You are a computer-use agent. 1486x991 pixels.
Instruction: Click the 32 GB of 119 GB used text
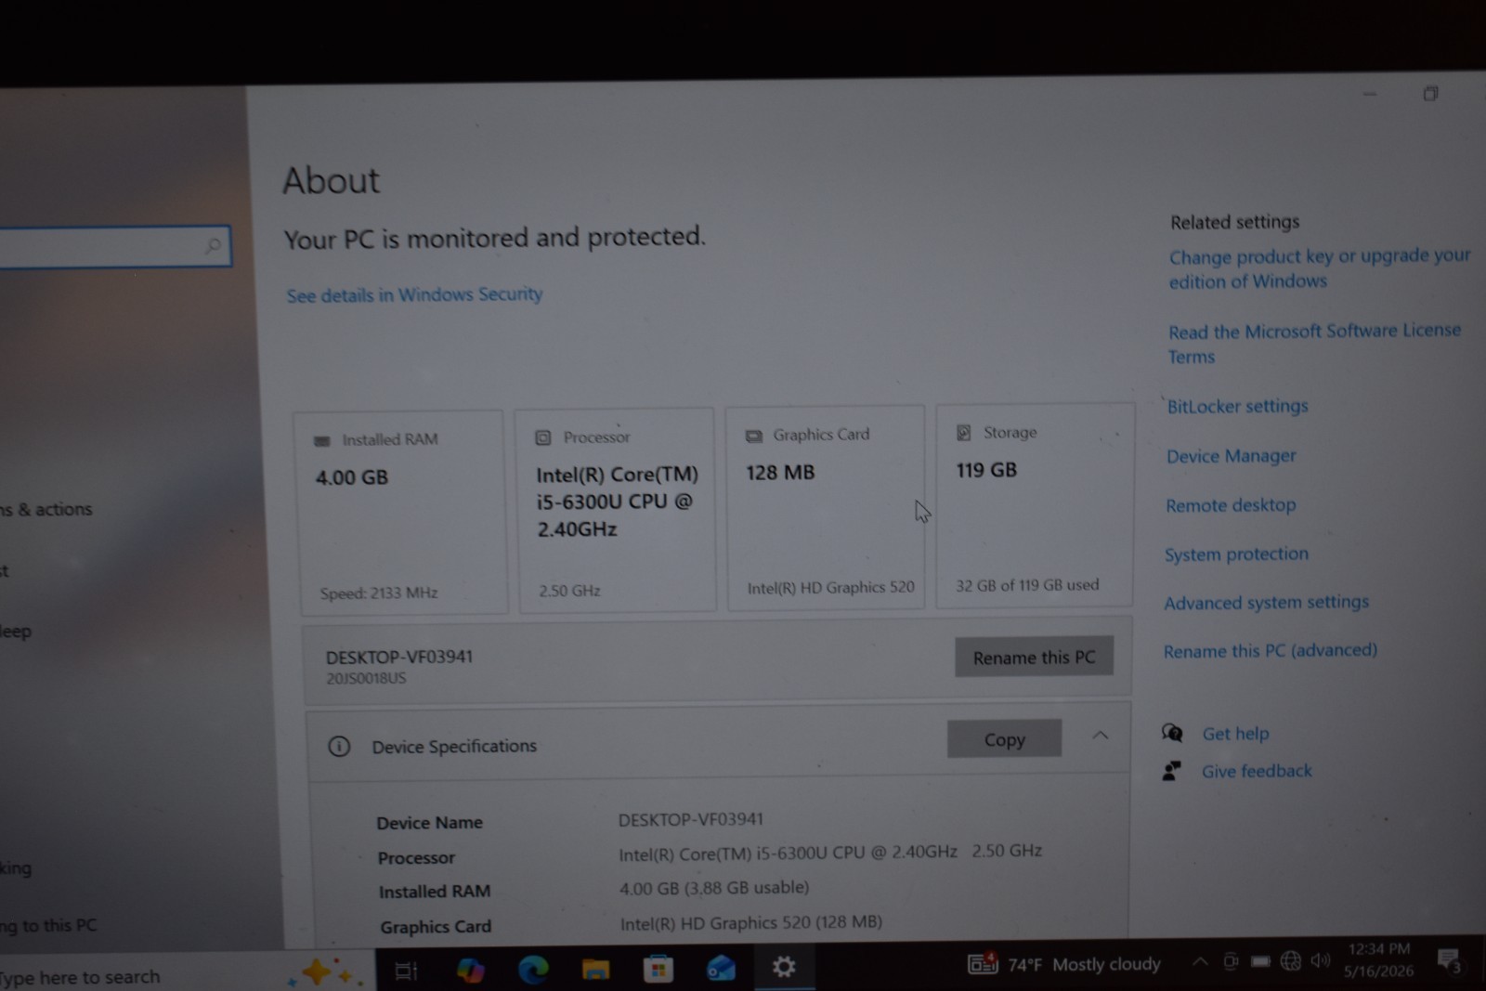[1027, 585]
